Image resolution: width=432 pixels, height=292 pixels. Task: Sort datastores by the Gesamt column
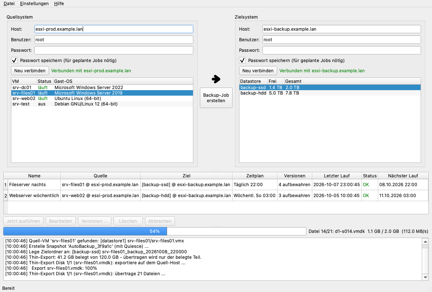[353, 81]
